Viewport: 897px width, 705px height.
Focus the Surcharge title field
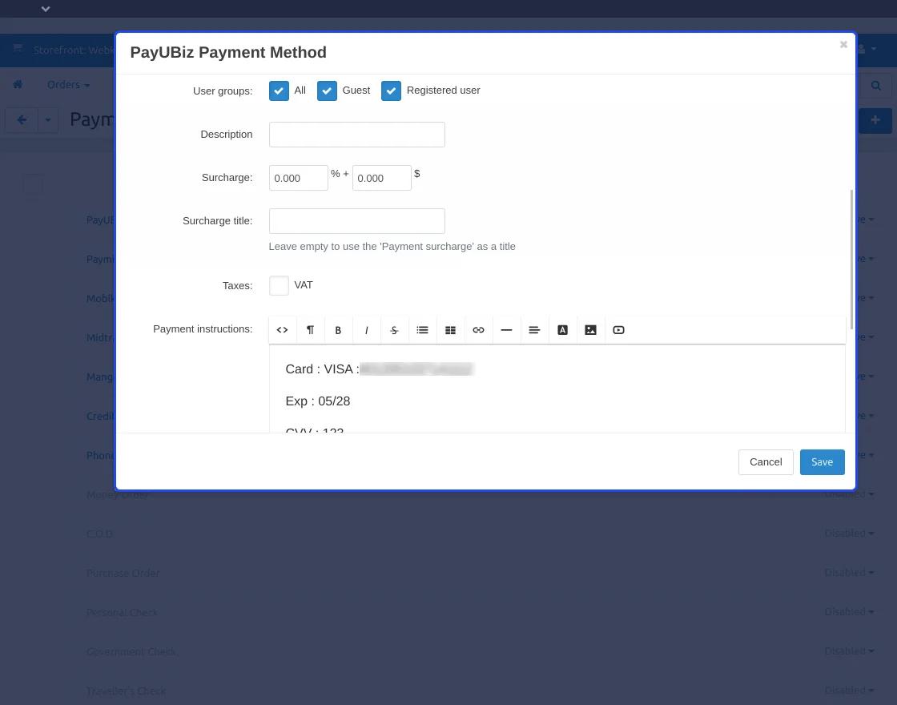pos(357,221)
